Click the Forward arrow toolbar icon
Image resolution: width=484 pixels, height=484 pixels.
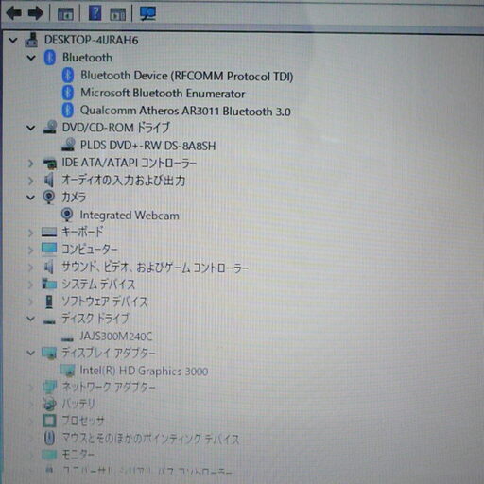pos(36,13)
